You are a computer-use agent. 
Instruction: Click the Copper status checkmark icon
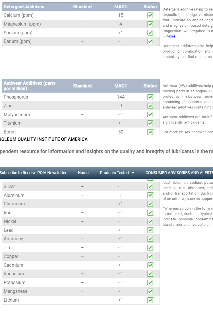[x=150, y=256]
